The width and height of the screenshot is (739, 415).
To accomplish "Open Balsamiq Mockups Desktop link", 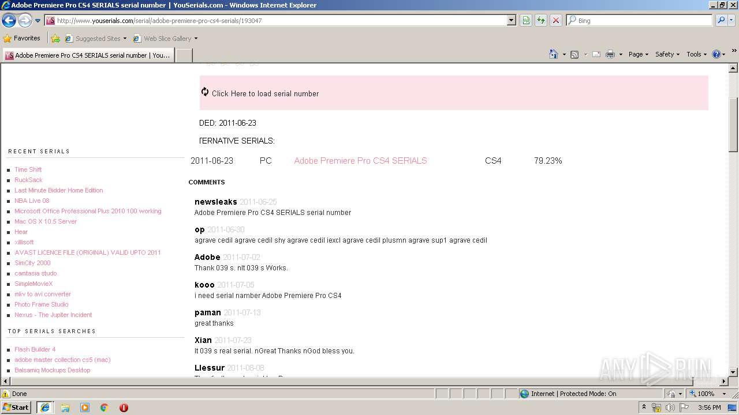I will coord(53,370).
